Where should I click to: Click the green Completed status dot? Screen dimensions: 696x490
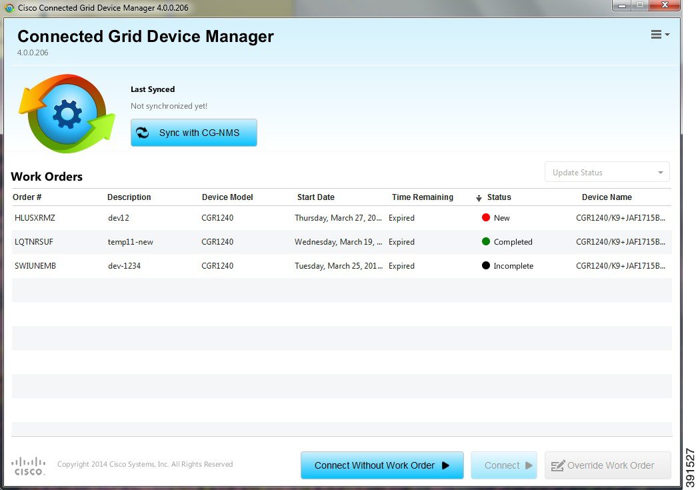[485, 241]
